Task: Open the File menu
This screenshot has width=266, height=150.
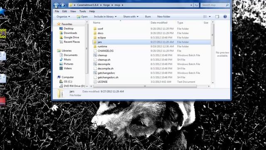Action: tap(57, 11)
